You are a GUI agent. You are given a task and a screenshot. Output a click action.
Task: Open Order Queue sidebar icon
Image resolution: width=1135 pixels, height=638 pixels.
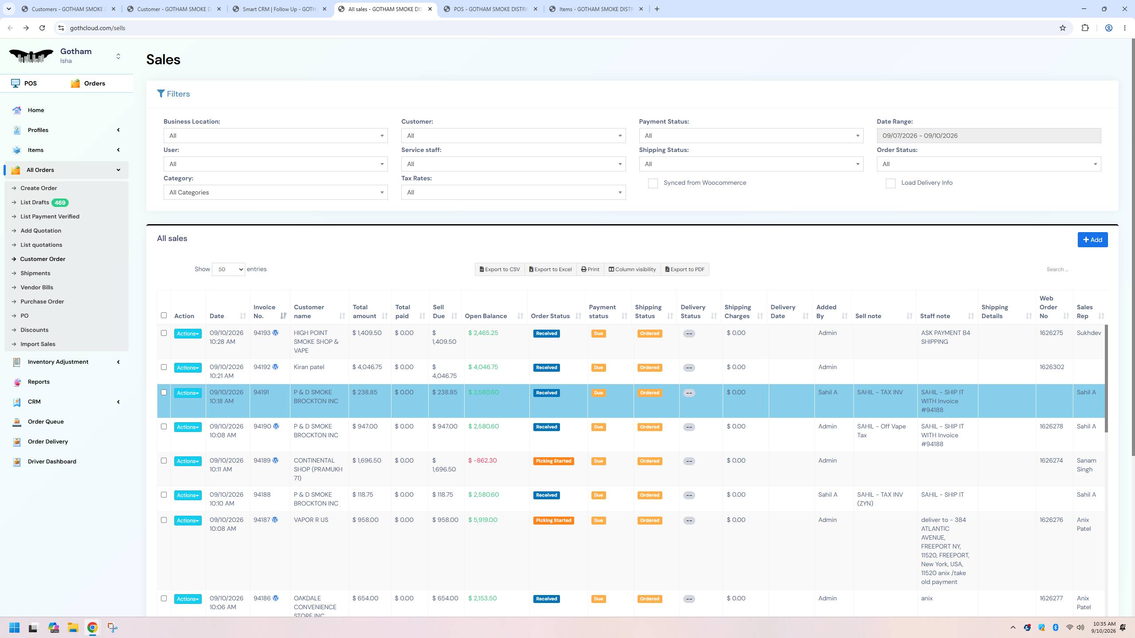tap(17, 422)
